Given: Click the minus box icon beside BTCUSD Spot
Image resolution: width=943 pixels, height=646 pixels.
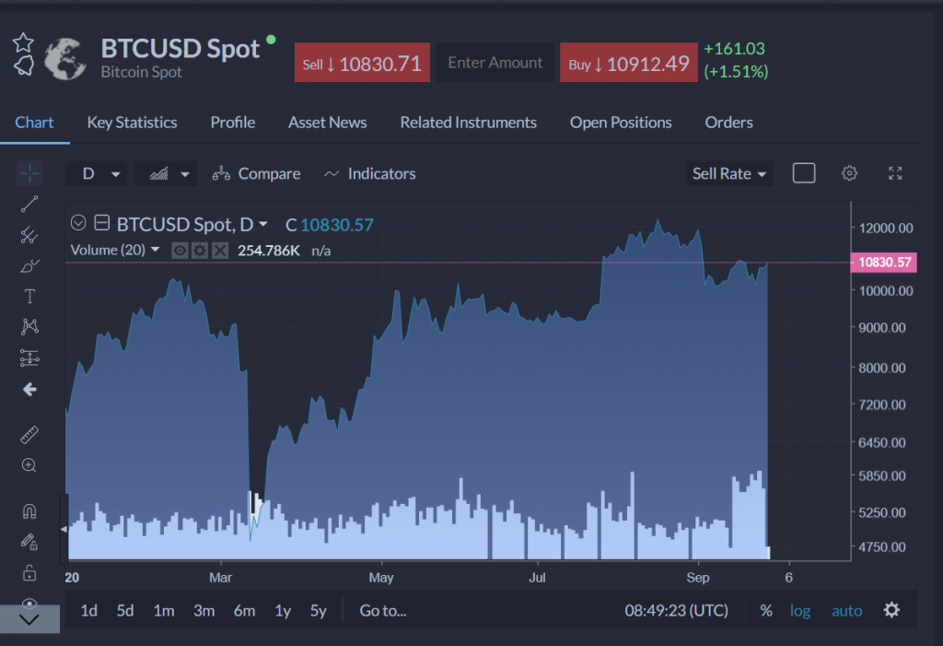Looking at the screenshot, I should coord(102,223).
